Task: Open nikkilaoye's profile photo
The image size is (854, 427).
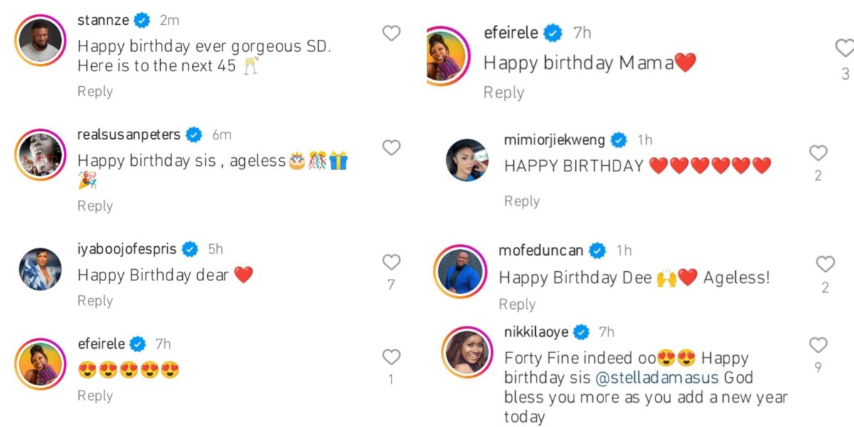Action: point(466,352)
